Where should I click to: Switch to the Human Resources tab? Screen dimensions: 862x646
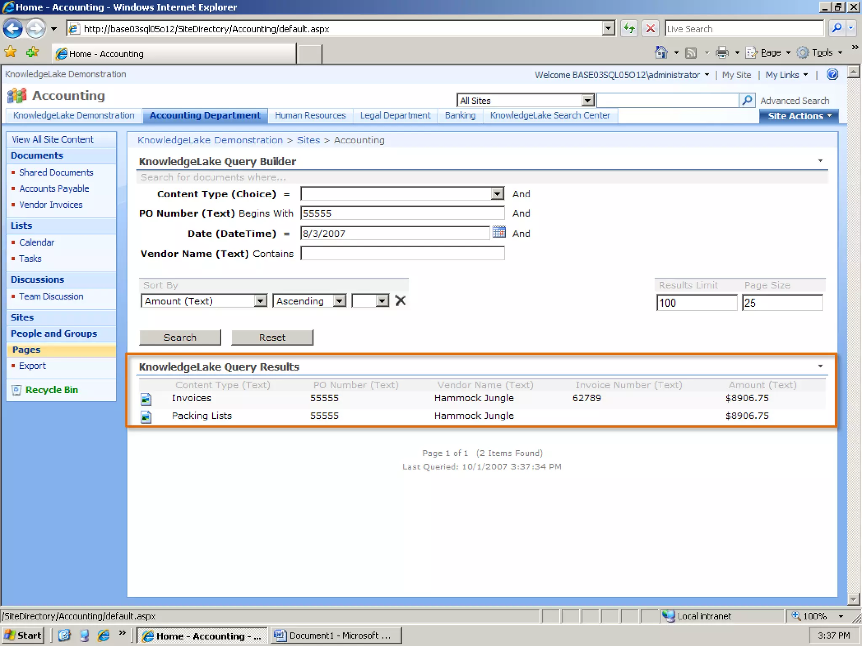310,116
